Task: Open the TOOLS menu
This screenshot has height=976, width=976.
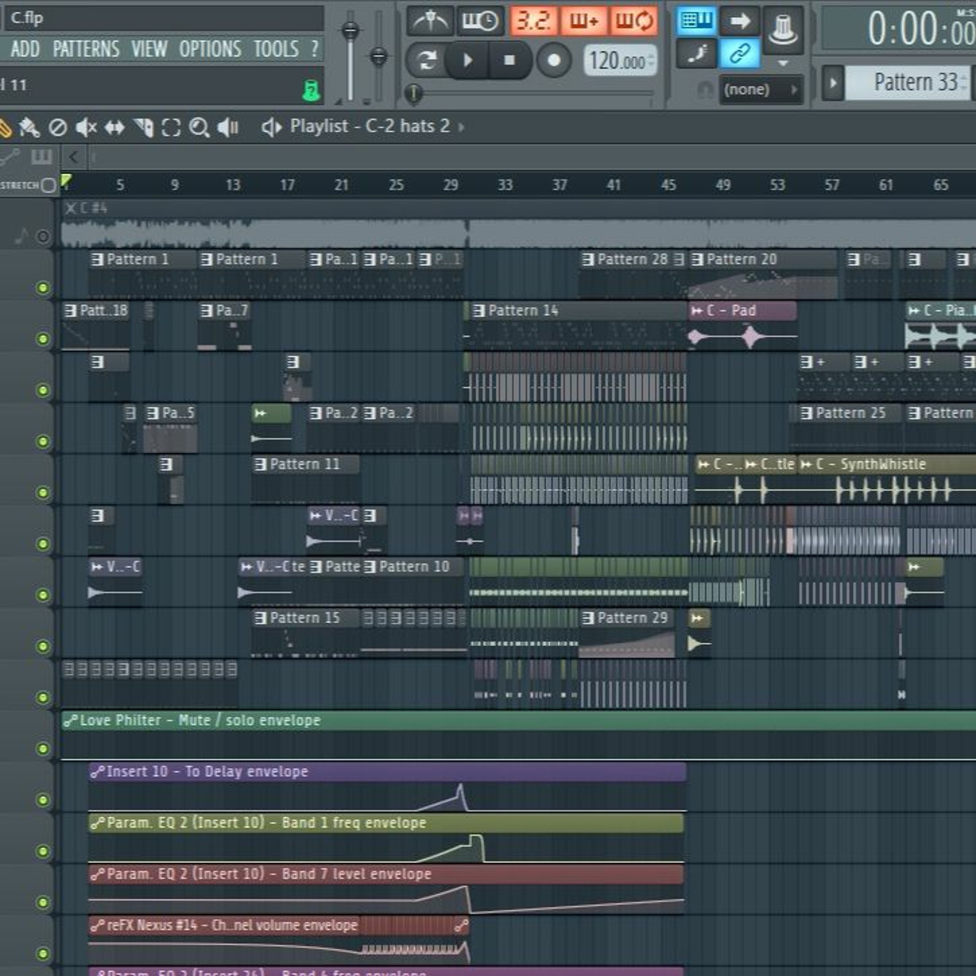Action: (x=276, y=49)
